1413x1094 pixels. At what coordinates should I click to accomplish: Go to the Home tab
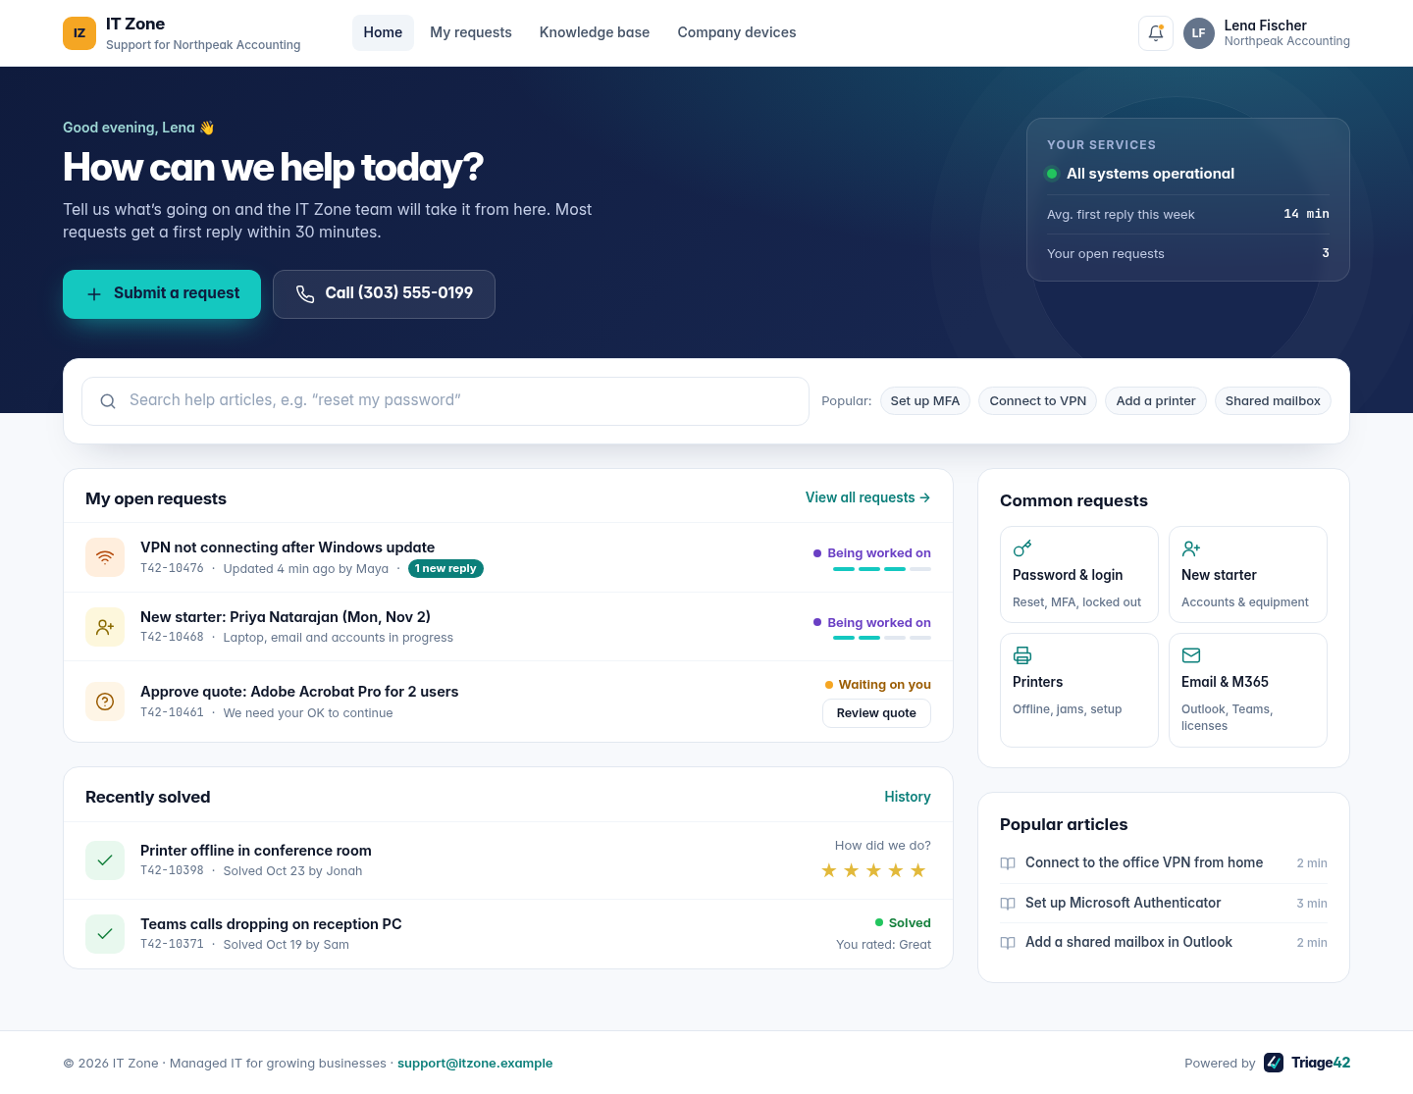click(x=383, y=32)
